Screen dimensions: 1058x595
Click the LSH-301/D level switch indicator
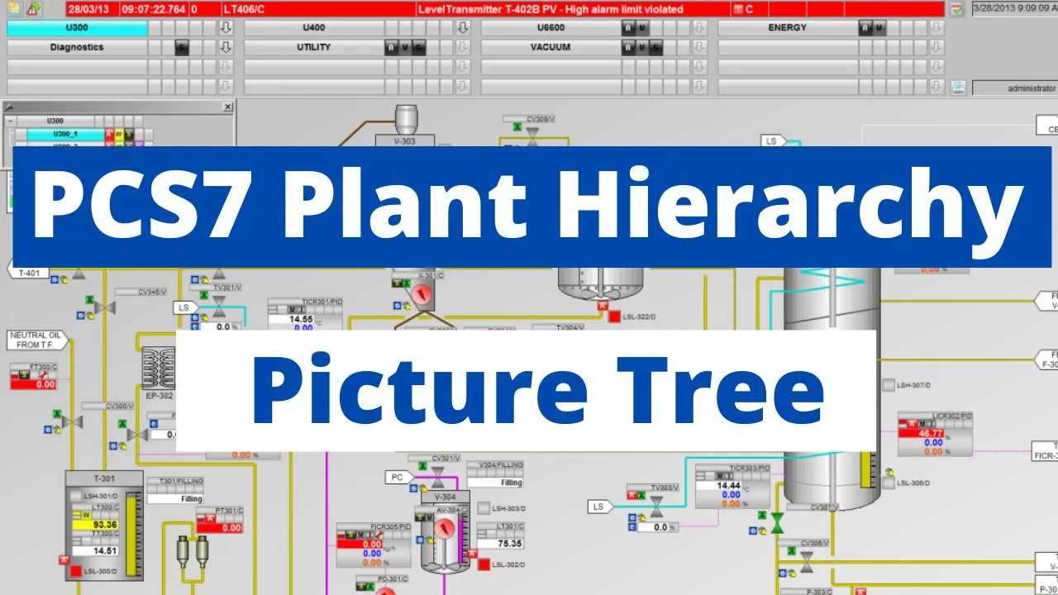pyautogui.click(x=76, y=496)
